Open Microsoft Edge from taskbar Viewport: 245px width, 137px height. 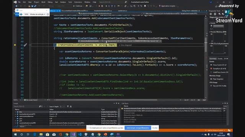[x=35, y=134]
